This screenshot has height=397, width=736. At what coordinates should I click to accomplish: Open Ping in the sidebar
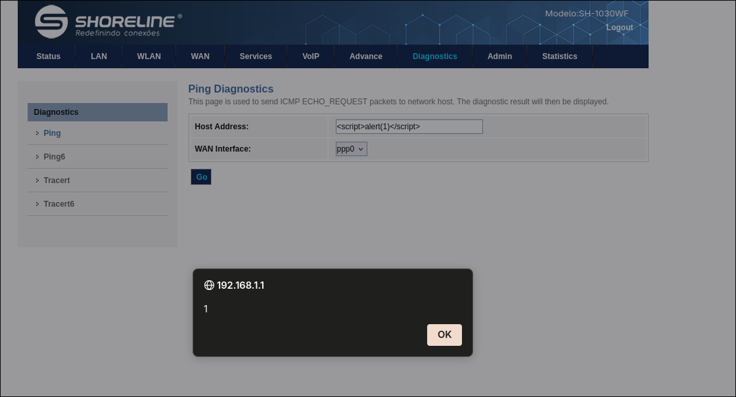pyautogui.click(x=52, y=133)
